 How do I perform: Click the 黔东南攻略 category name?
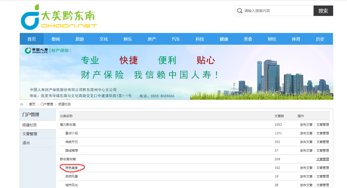68,159
